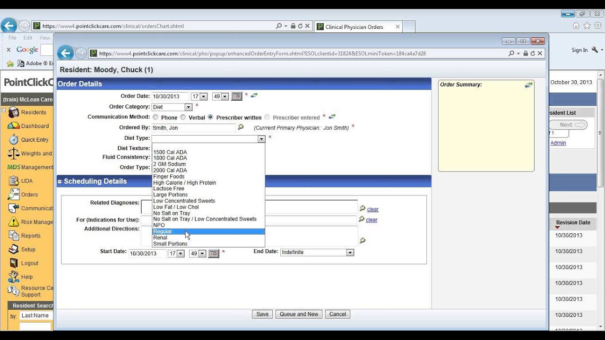Select Regular from the diet list
The height and width of the screenshot is (340, 605).
click(x=208, y=231)
